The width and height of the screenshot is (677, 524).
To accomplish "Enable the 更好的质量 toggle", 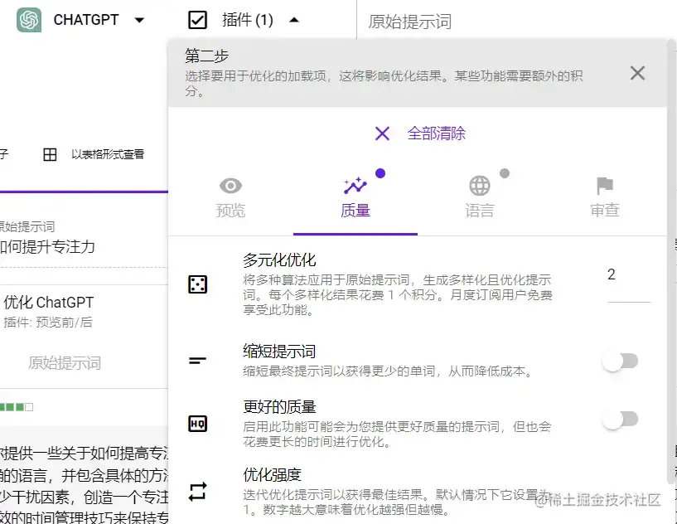I will pos(621,419).
